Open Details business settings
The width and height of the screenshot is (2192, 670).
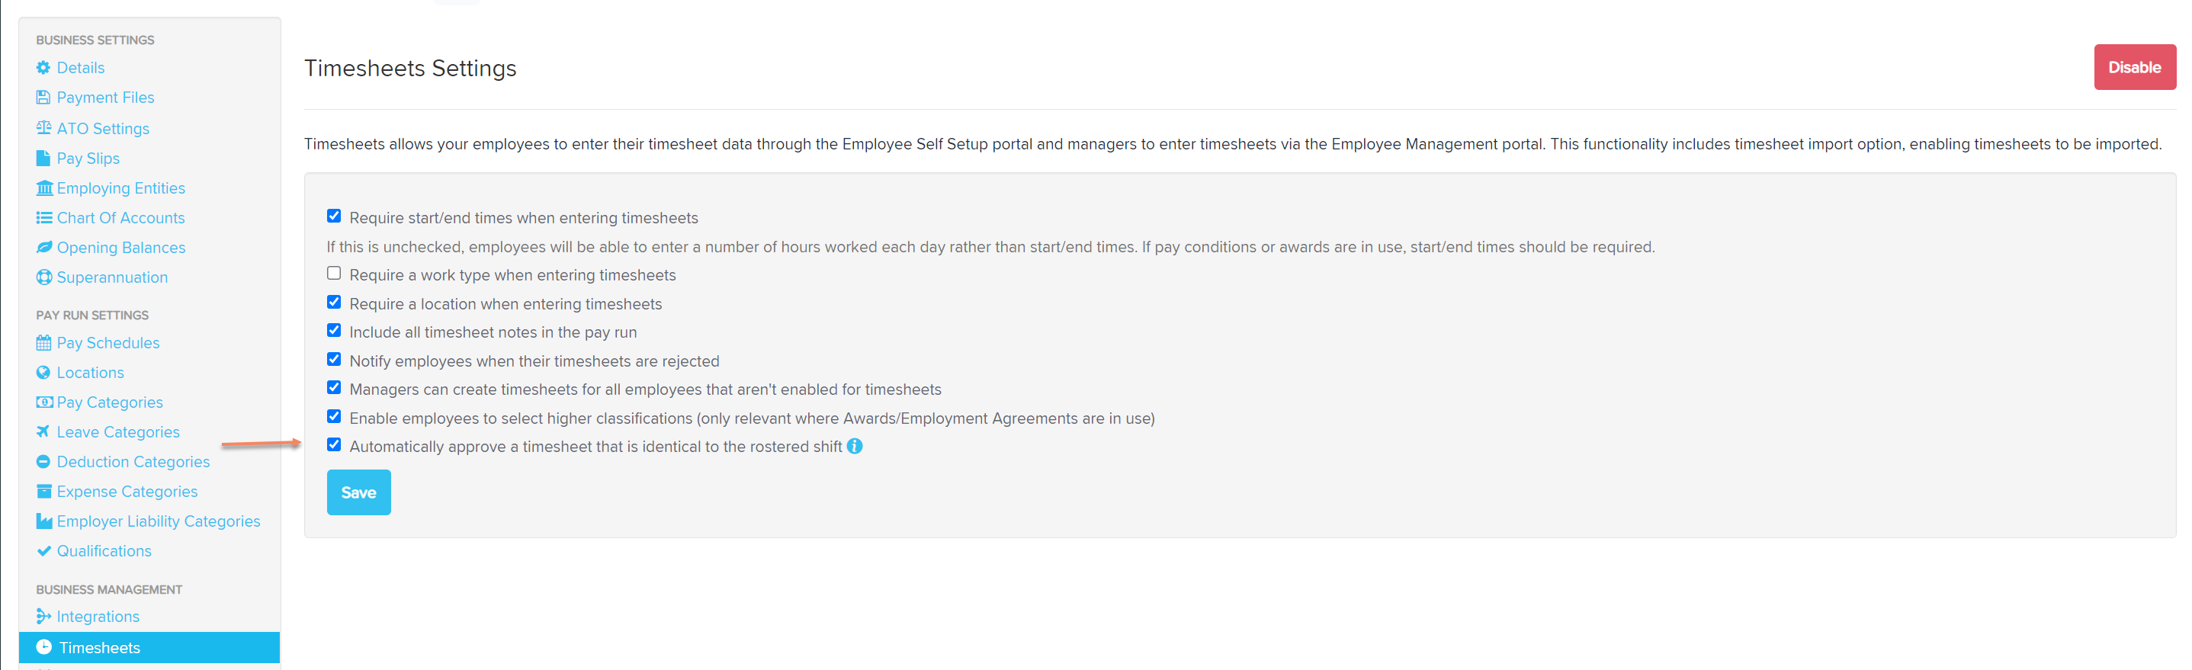pyautogui.click(x=80, y=67)
